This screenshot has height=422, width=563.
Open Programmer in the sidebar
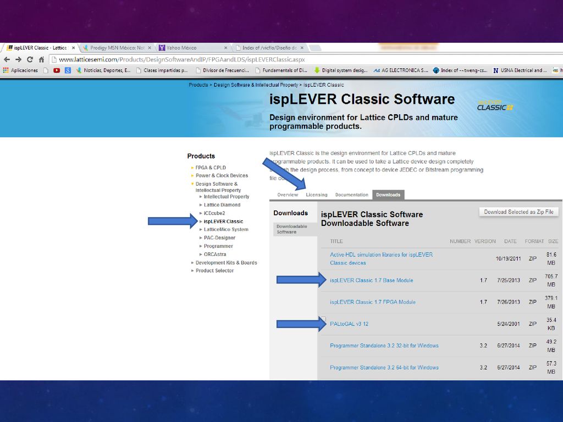[x=218, y=246]
